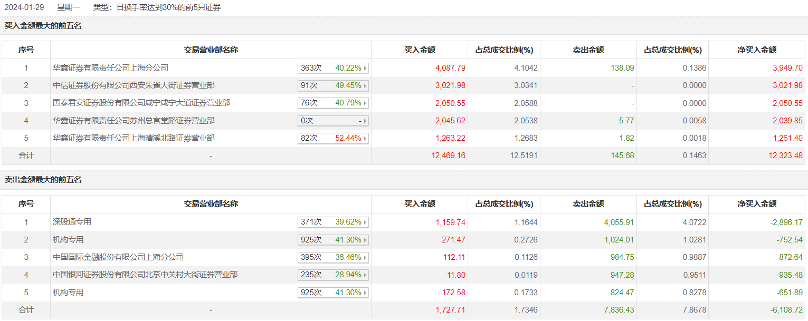808x321 pixels.
Task: Expand the 363次 40.22% stats arrow
Action: click(365, 68)
